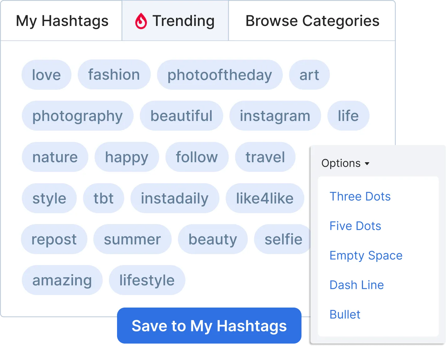Click Save to My Hashtags button
Image resolution: width=446 pixels, height=346 pixels.
pyautogui.click(x=209, y=326)
